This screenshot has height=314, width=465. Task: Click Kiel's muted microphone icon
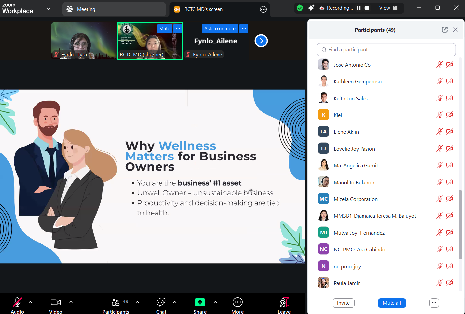439,115
